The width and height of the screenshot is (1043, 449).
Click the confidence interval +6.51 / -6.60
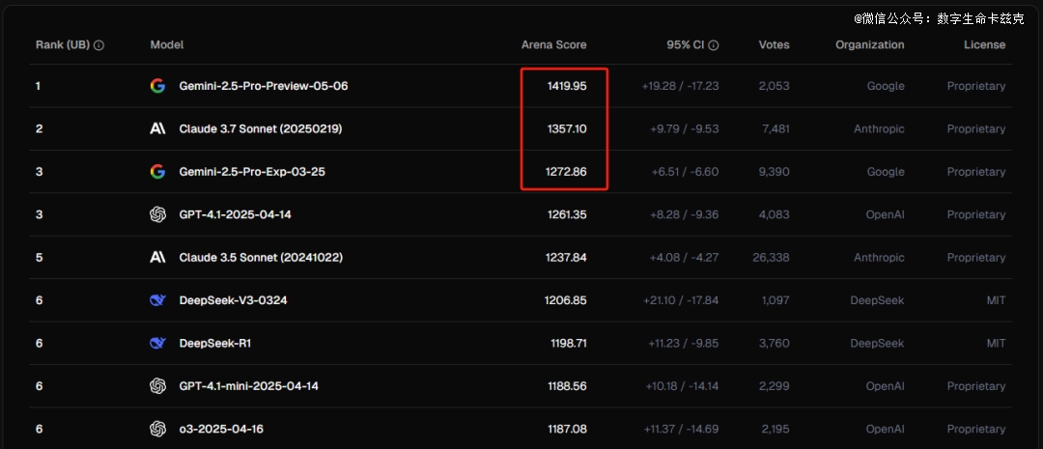click(x=685, y=172)
